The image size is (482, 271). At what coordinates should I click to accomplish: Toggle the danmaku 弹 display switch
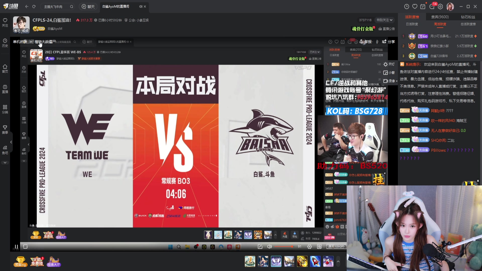coord(319,247)
